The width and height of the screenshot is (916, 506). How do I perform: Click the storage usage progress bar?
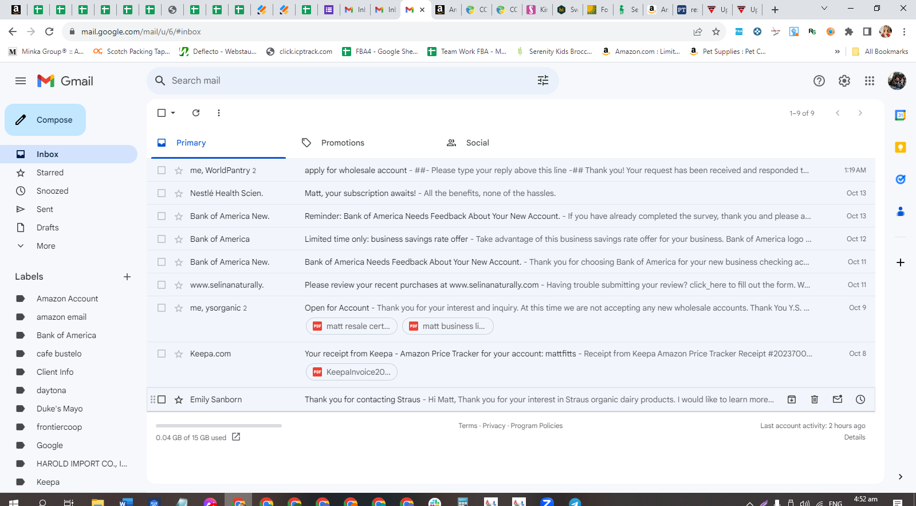point(219,426)
